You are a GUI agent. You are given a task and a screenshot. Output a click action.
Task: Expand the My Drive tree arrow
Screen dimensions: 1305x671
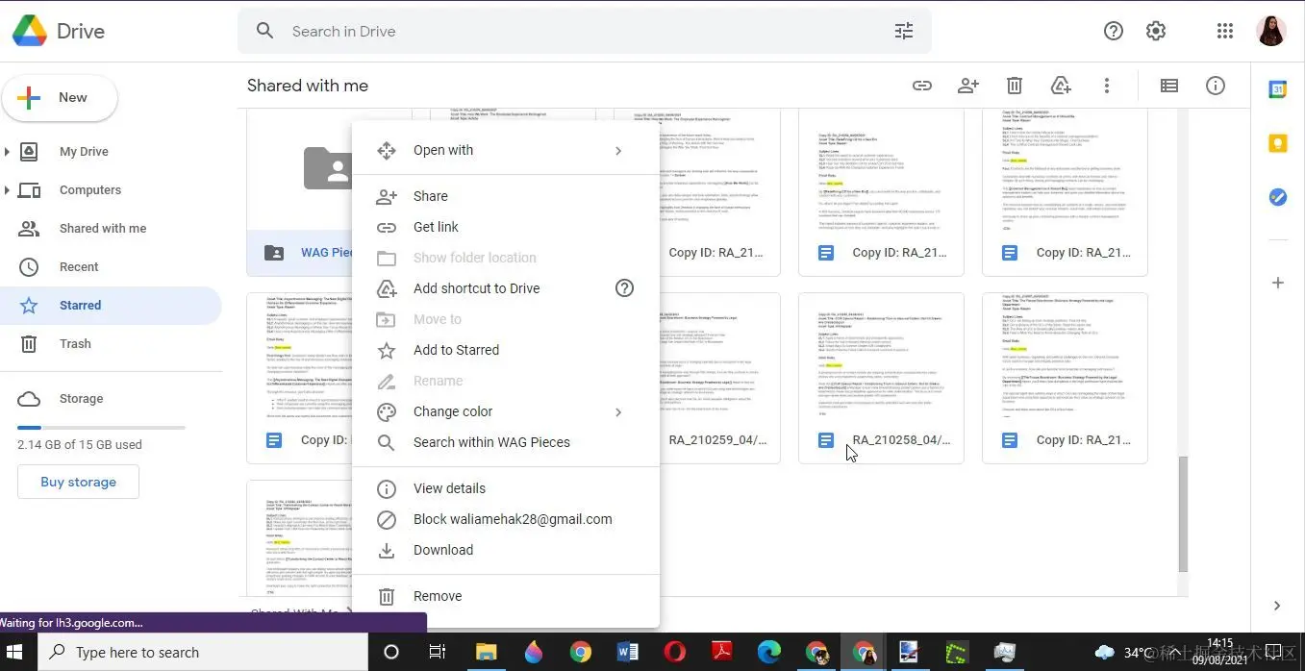click(x=7, y=151)
